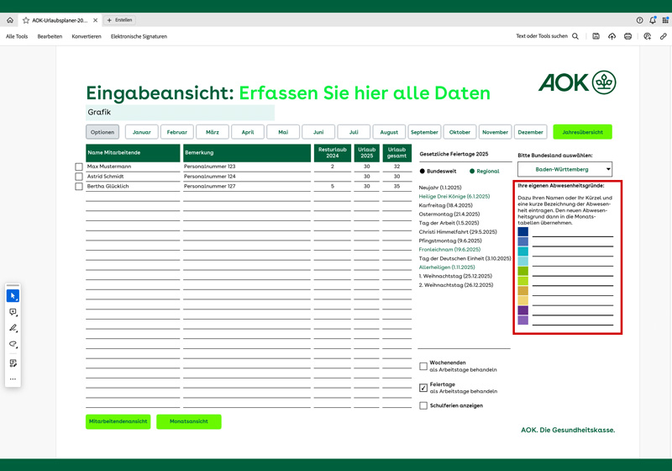Image resolution: width=672 pixels, height=471 pixels.
Task: Upload to cloud icon in toolbar
Action: [612, 36]
